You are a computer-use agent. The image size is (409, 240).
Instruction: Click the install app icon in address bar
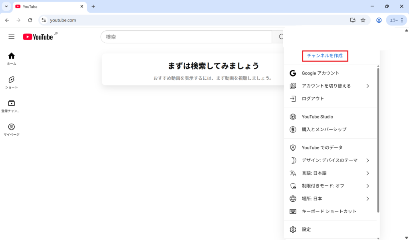(353, 20)
